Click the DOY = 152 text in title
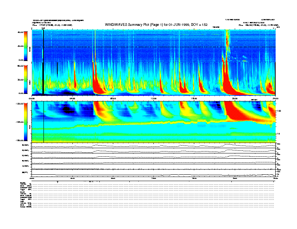The height and width of the screenshot is (229, 297). tap(199, 25)
